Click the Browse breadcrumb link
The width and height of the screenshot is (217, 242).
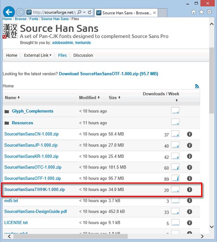click(21, 19)
